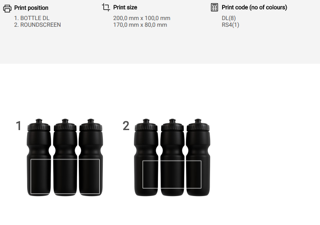Click the printer icon beside Print position

point(7,8)
